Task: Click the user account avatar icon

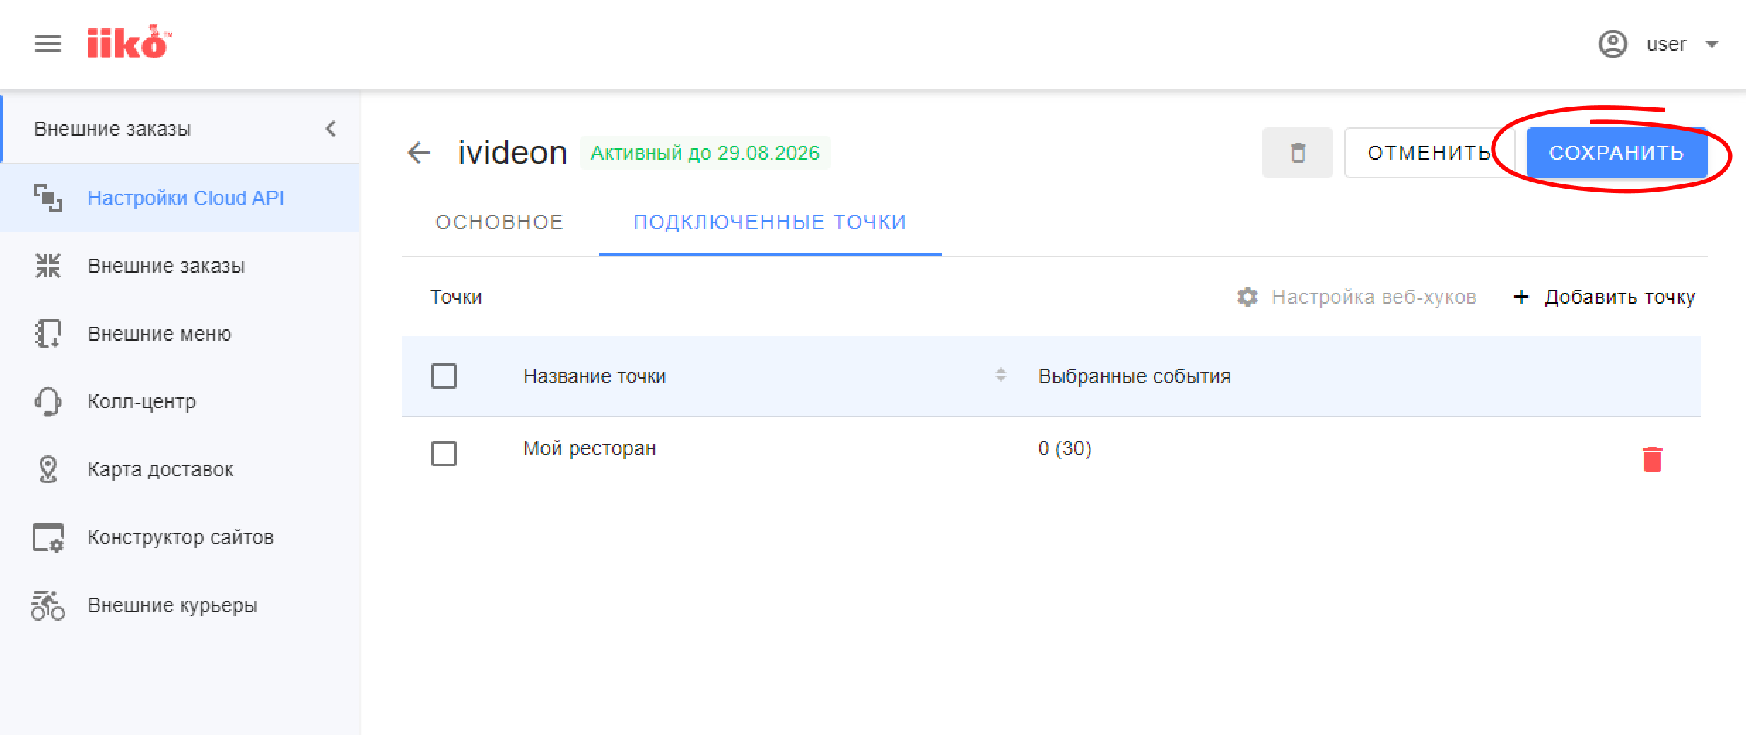Action: (1612, 44)
